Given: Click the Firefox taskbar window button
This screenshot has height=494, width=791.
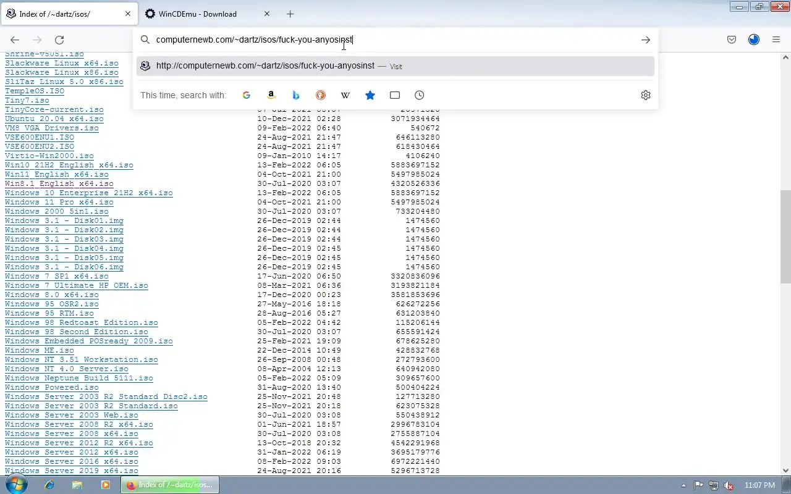Looking at the screenshot, I should pyautogui.click(x=170, y=485).
